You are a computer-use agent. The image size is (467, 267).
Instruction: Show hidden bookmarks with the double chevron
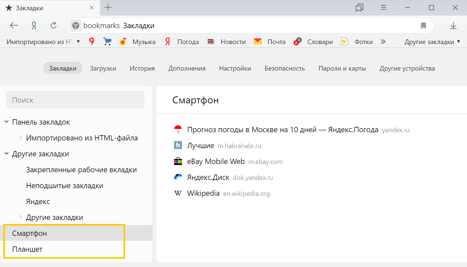[x=383, y=42]
